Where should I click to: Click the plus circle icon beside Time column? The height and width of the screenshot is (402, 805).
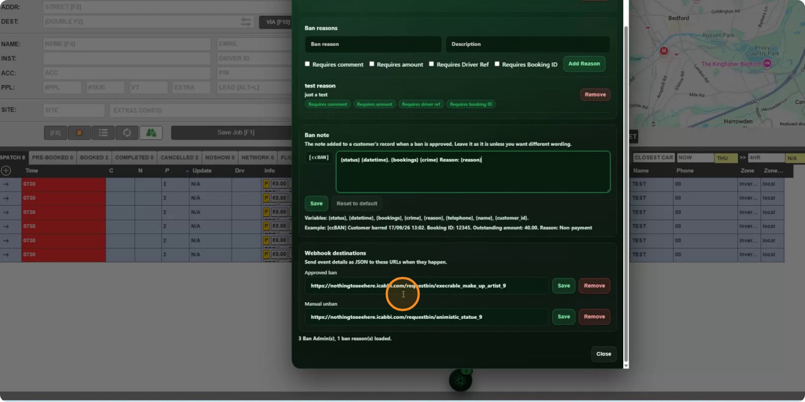(x=6, y=171)
